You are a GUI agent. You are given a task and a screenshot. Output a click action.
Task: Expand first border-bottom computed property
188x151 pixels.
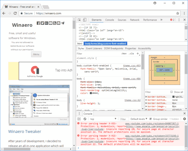(146, 97)
